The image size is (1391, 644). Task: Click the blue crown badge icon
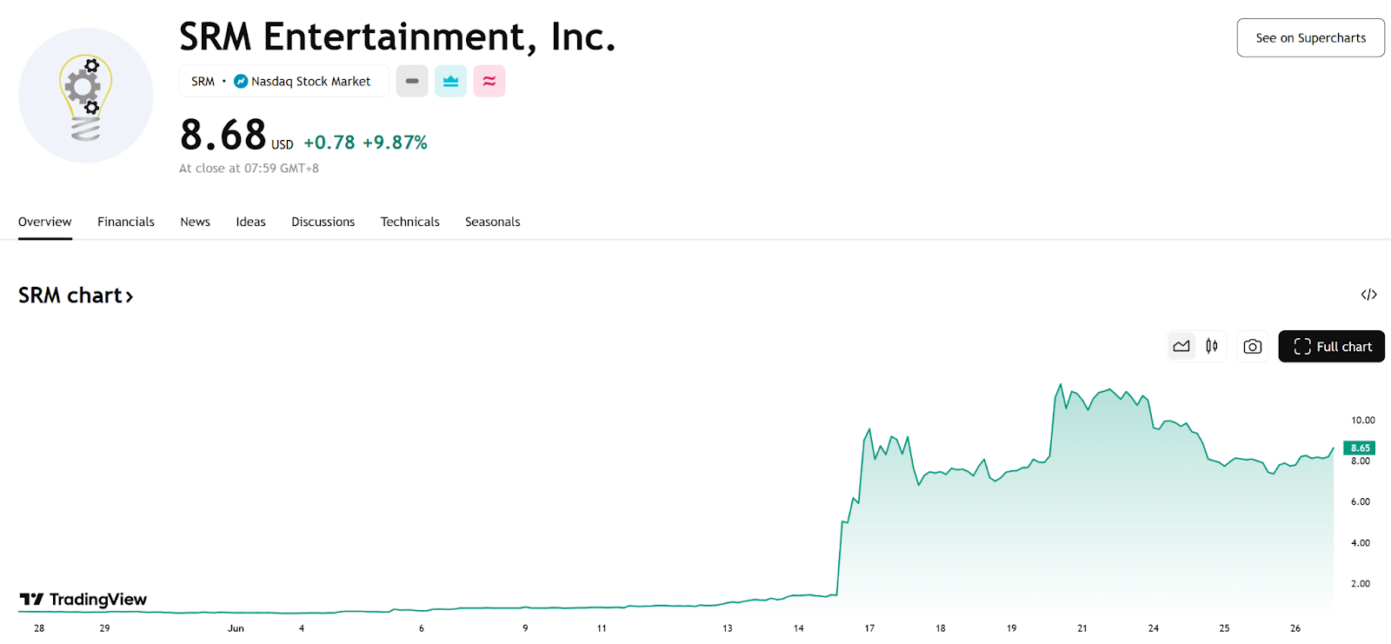tap(450, 81)
